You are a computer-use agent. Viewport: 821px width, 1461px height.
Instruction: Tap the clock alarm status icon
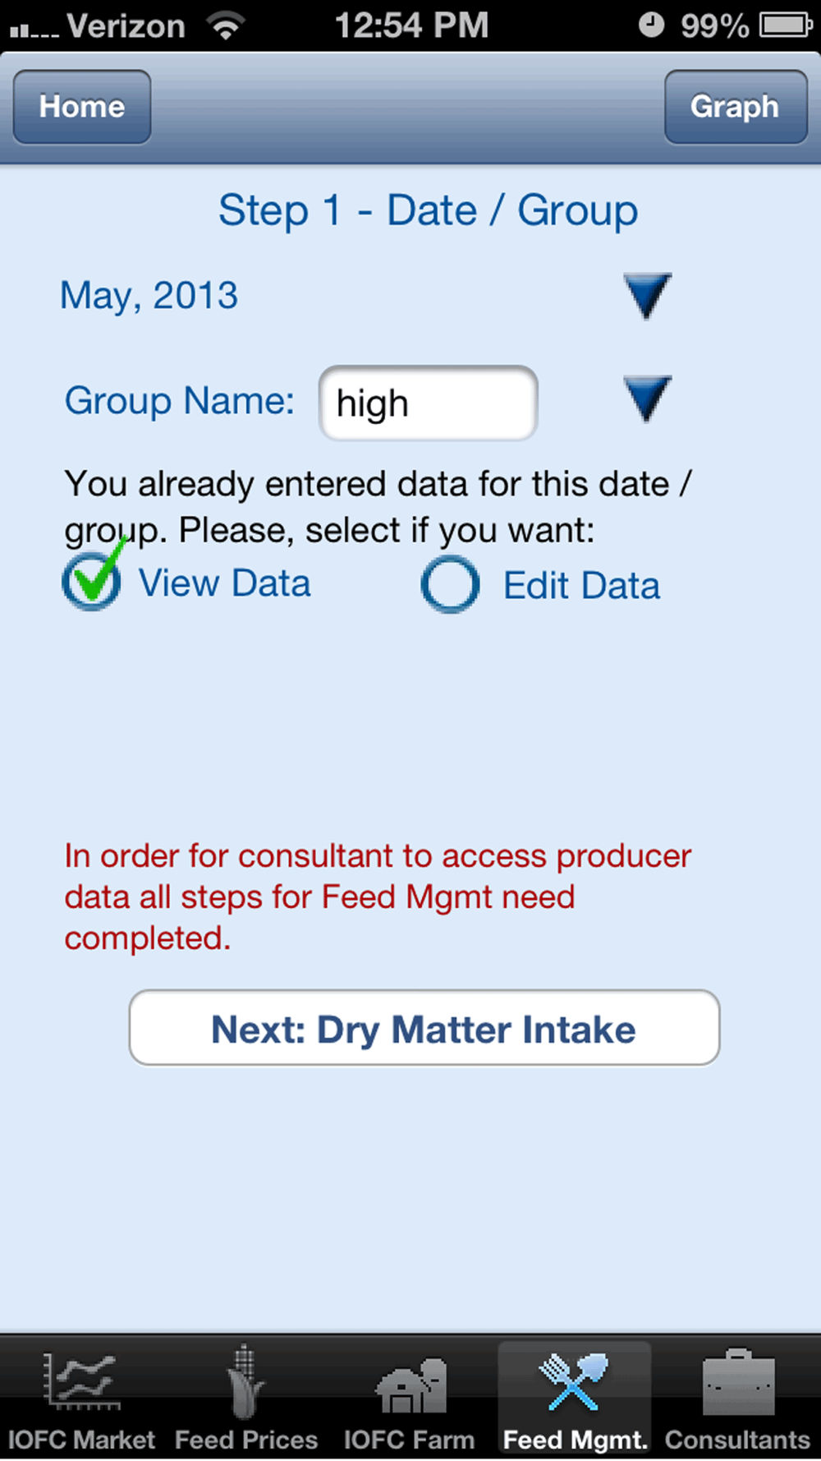click(x=651, y=25)
